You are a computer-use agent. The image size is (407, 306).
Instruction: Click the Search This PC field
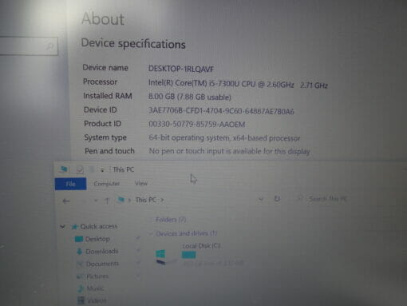point(322,199)
